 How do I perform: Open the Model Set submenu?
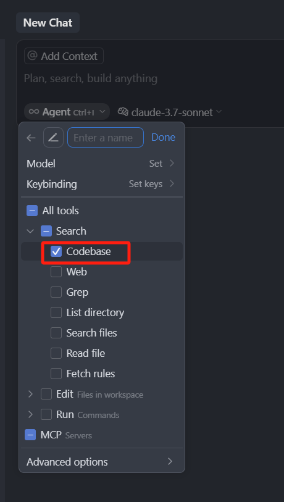(101, 164)
